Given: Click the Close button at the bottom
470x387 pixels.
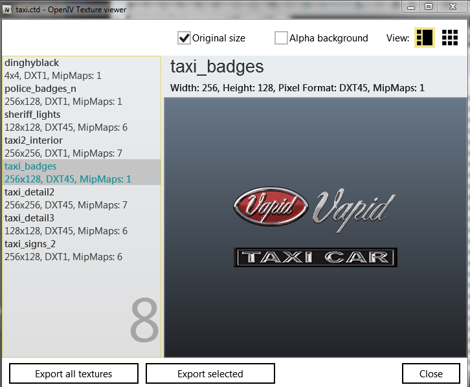Looking at the screenshot, I should point(431,373).
